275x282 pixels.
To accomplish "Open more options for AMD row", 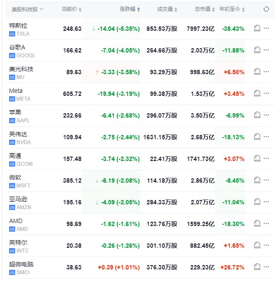I will 266,223.
